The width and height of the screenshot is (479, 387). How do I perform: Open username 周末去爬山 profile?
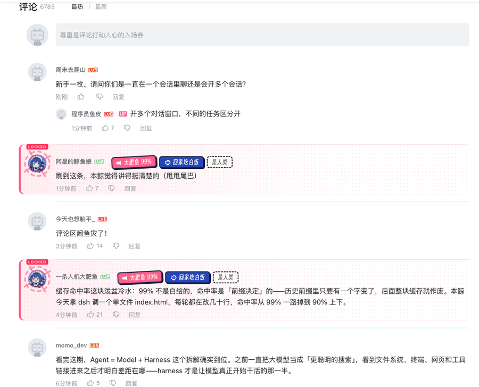[x=71, y=70]
